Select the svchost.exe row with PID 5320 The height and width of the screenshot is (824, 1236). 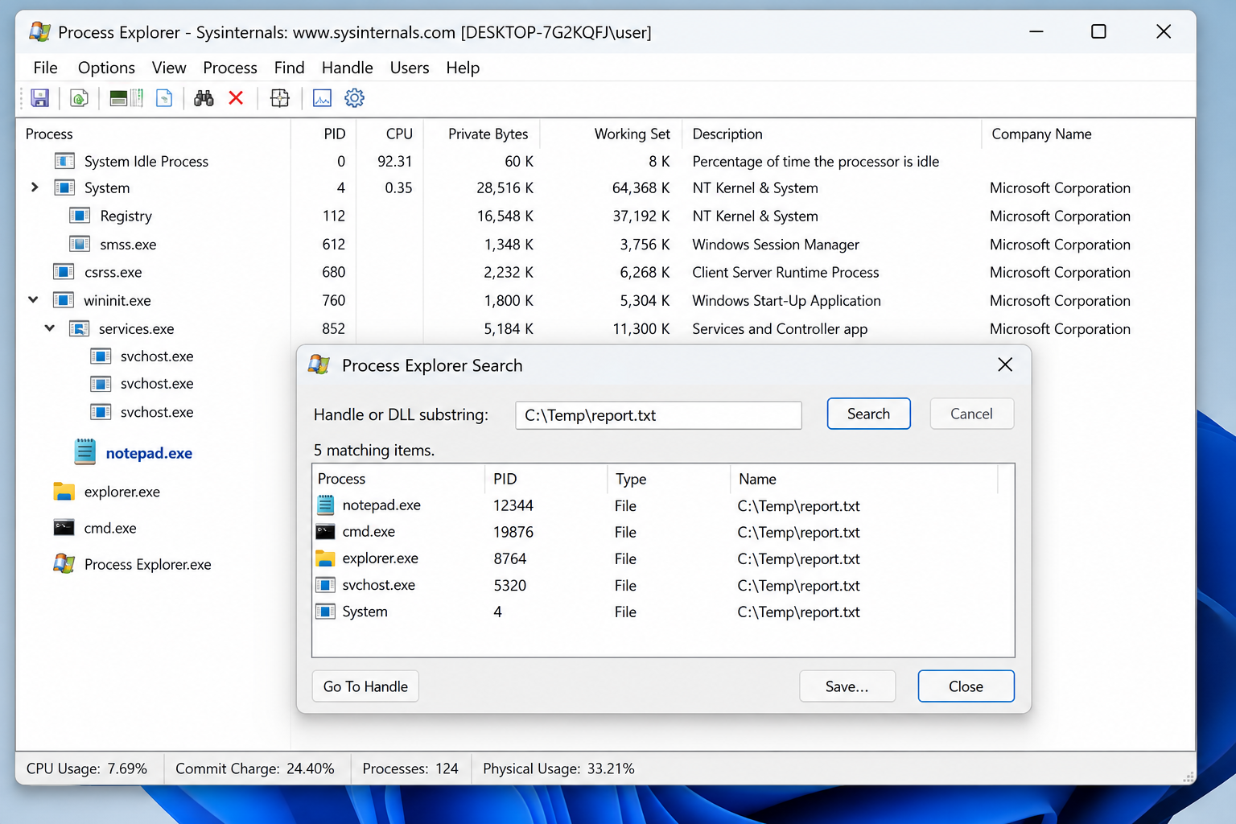tap(663, 585)
